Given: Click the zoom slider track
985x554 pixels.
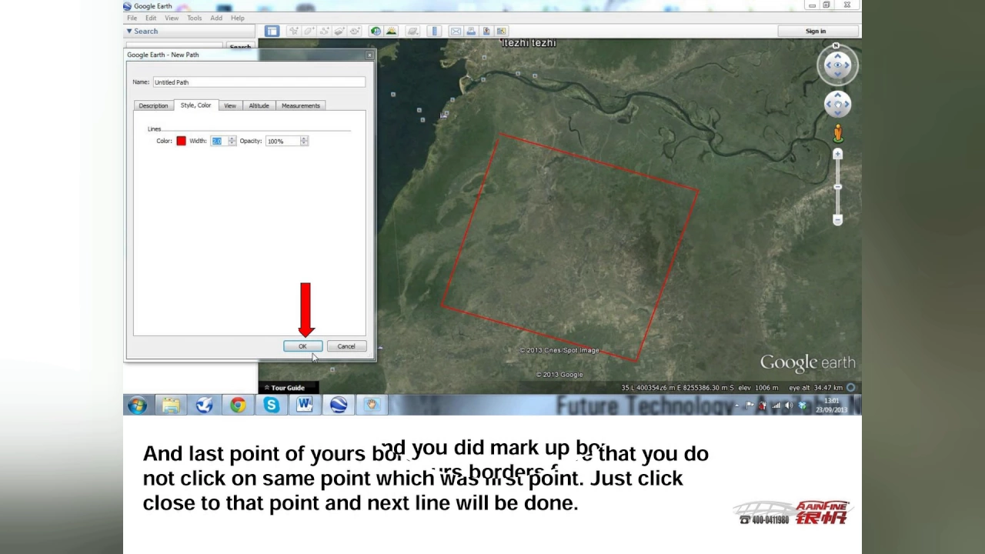Looking at the screenshot, I should (x=837, y=187).
